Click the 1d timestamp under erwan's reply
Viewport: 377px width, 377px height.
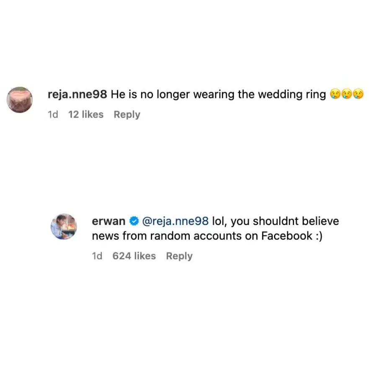click(x=97, y=256)
